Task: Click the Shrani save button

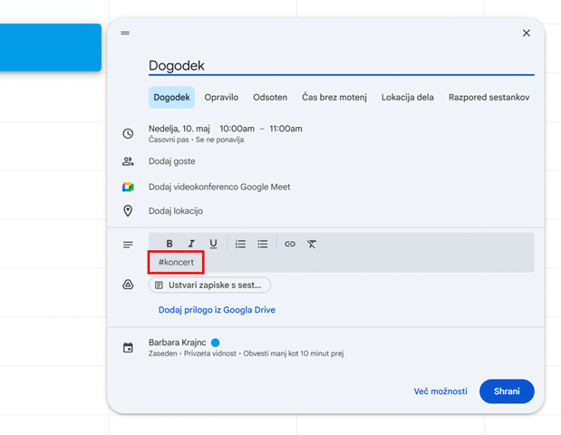Action: click(x=507, y=391)
